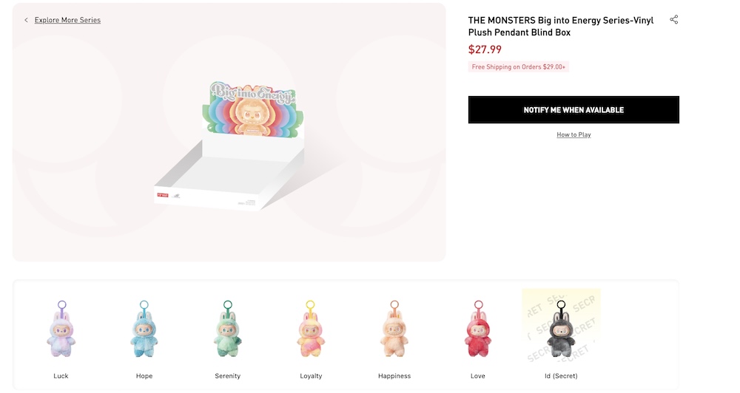The height and width of the screenshot is (393, 740).
Task: Select the purple Luck plush figure
Action: 61,329
